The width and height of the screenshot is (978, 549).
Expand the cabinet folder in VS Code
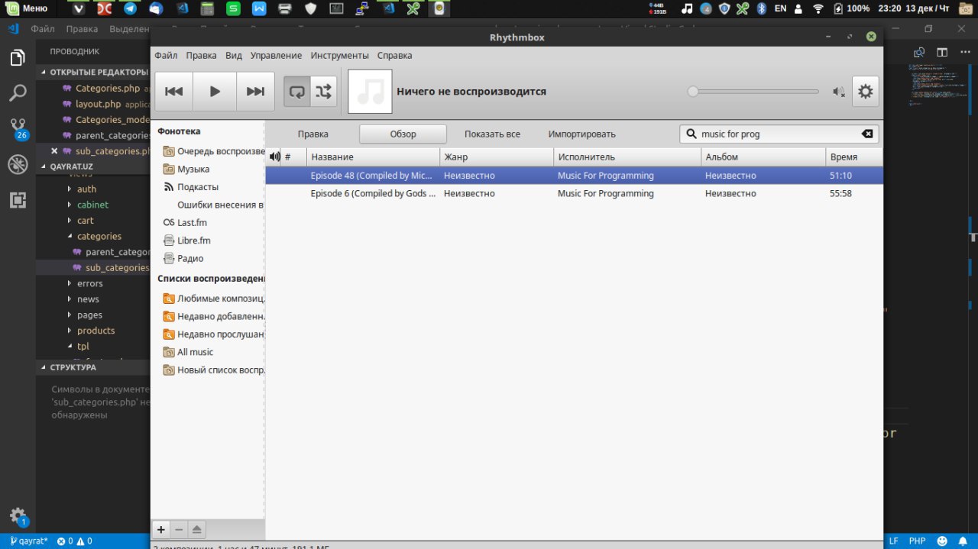pyautogui.click(x=93, y=205)
